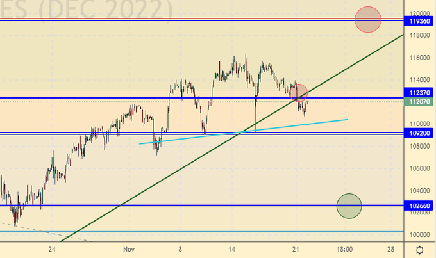Image resolution: width=436 pixels, height=258 pixels.
Task: Click the 18:00 time axis label
Action: coord(345,248)
